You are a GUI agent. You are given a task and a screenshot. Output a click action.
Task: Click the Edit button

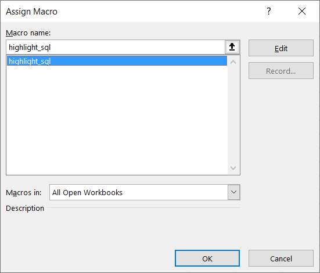281,48
